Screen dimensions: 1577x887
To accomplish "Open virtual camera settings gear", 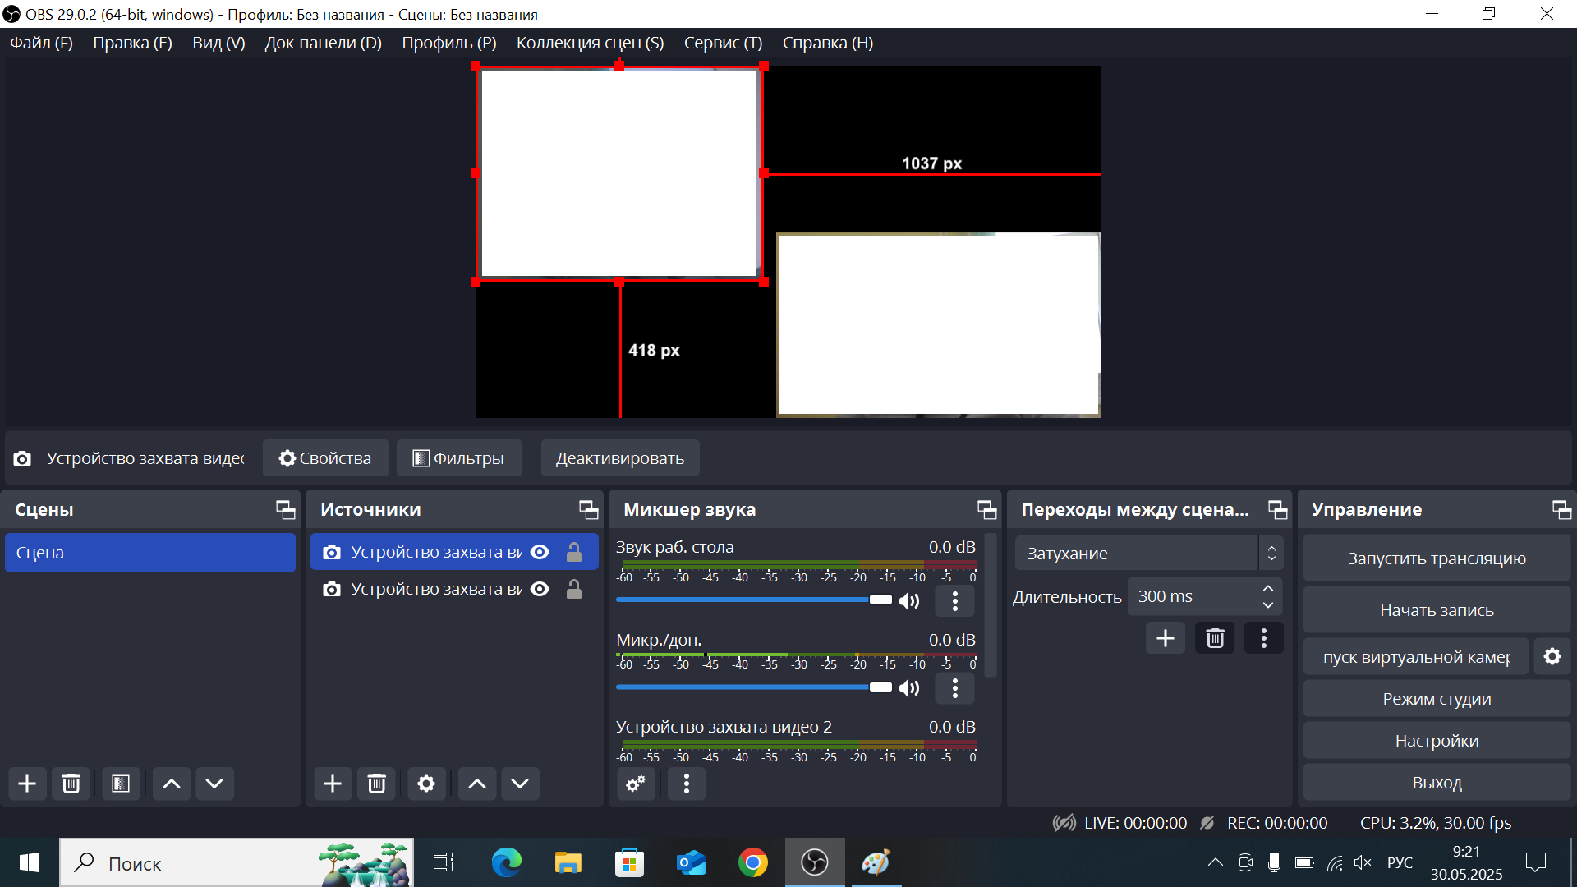I will pos(1552,656).
